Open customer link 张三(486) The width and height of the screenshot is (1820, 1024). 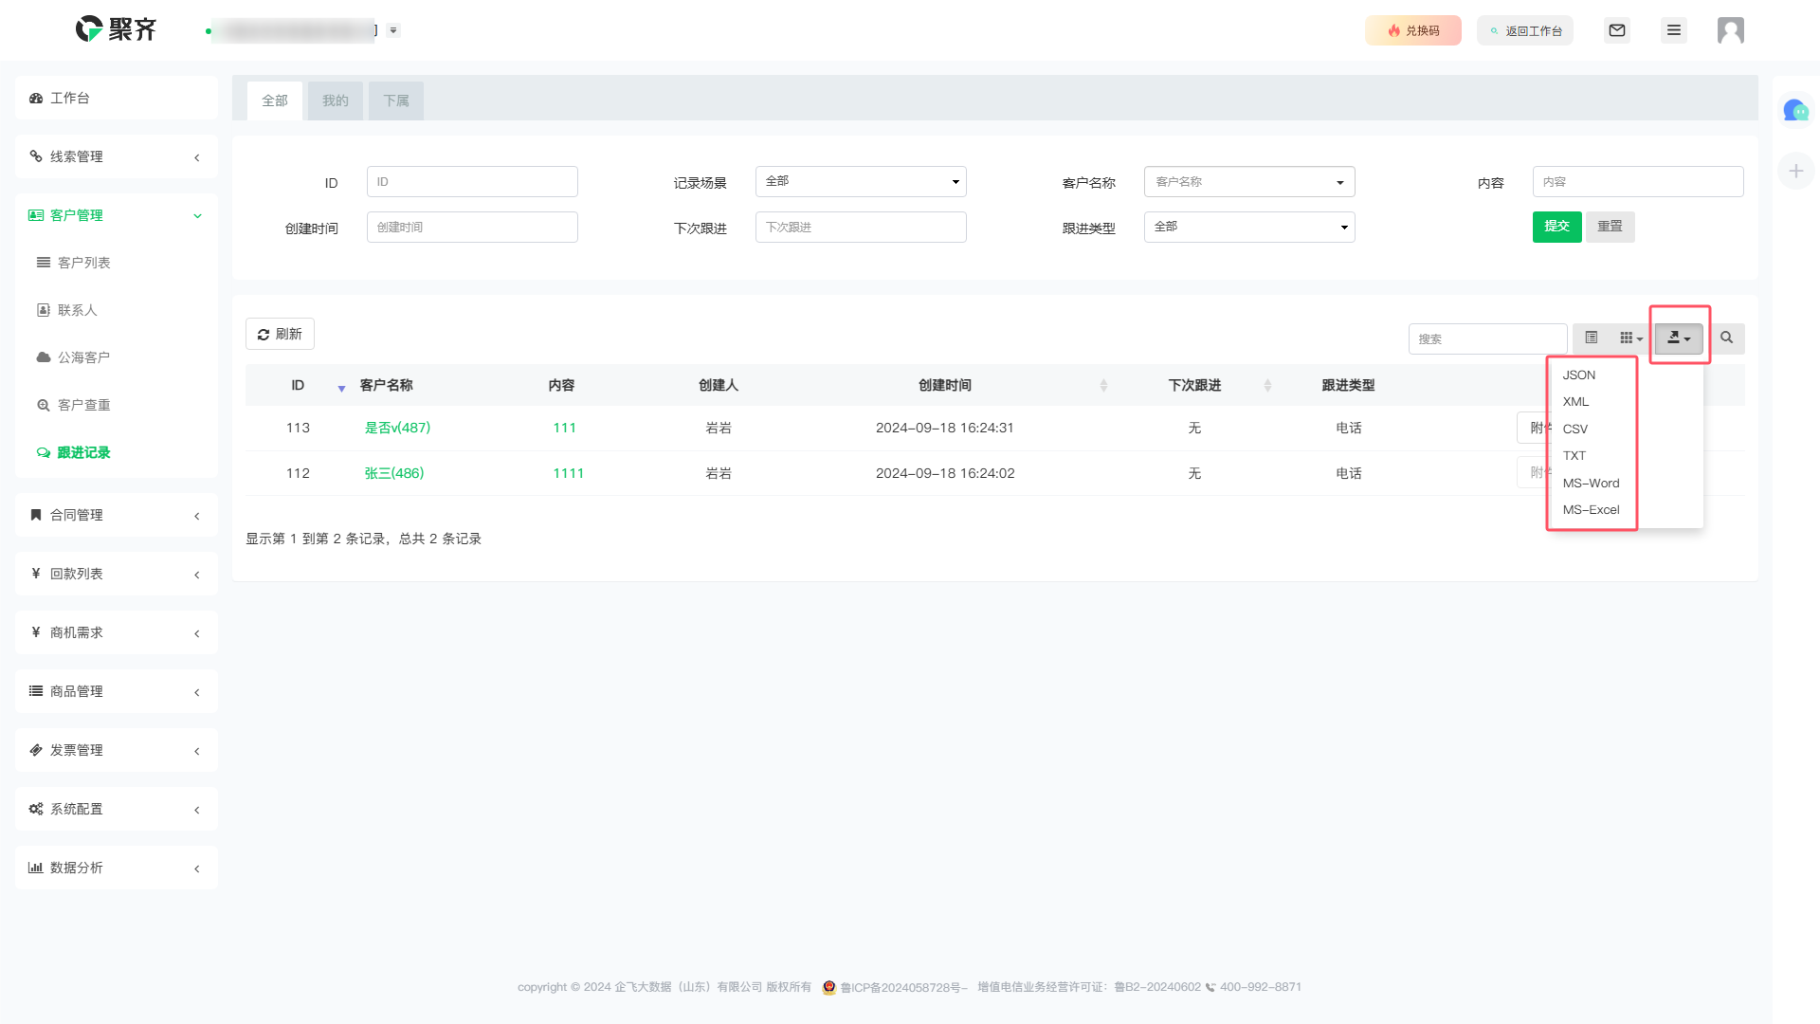click(394, 473)
